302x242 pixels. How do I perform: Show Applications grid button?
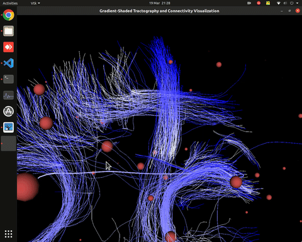[x=8, y=234]
